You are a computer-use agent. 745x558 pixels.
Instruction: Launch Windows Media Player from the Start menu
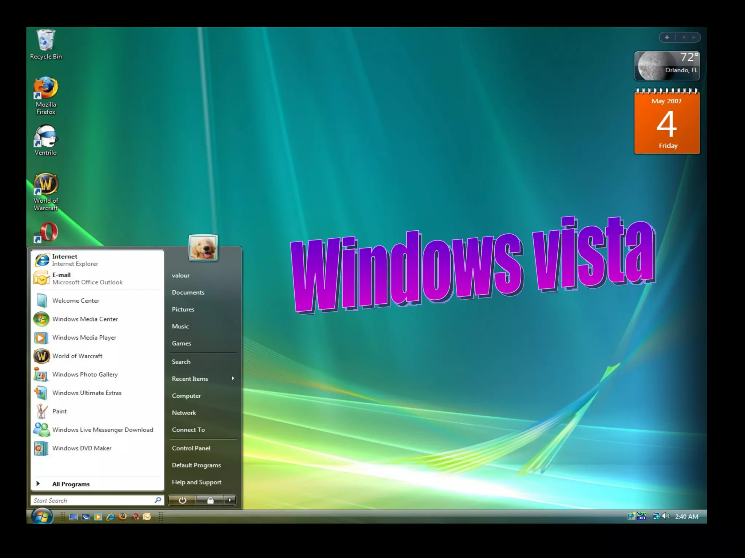click(97, 337)
